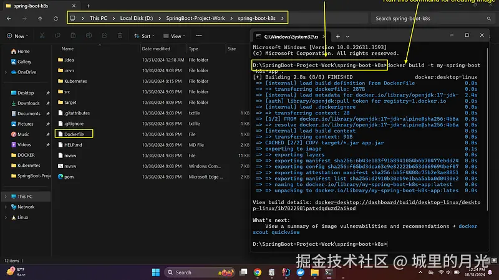Show hidden system tray icons
Image resolution: width=499 pixels, height=280 pixels.
(x=420, y=273)
